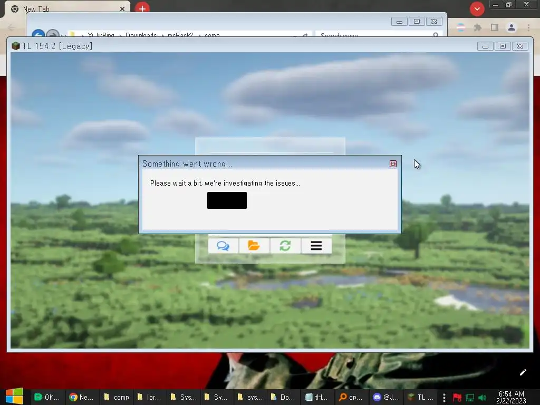Open 'comp' folder taskbar button

point(117,397)
